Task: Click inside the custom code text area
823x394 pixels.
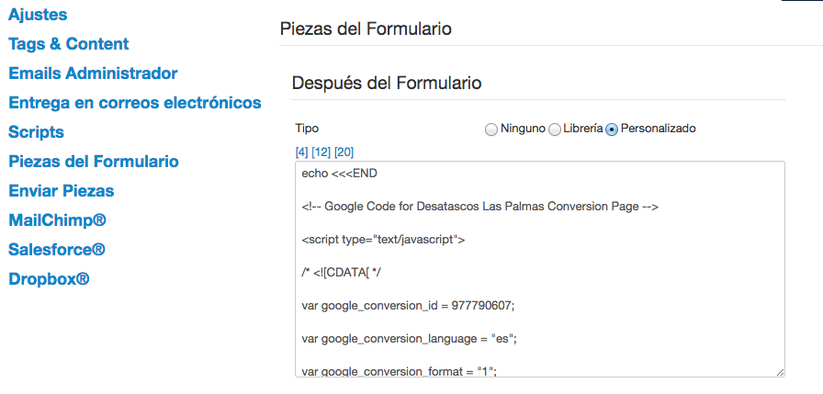Action: [540, 269]
